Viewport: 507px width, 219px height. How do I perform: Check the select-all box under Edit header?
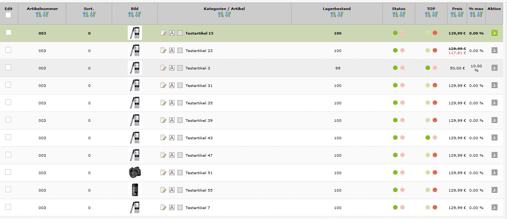[x=8, y=15]
